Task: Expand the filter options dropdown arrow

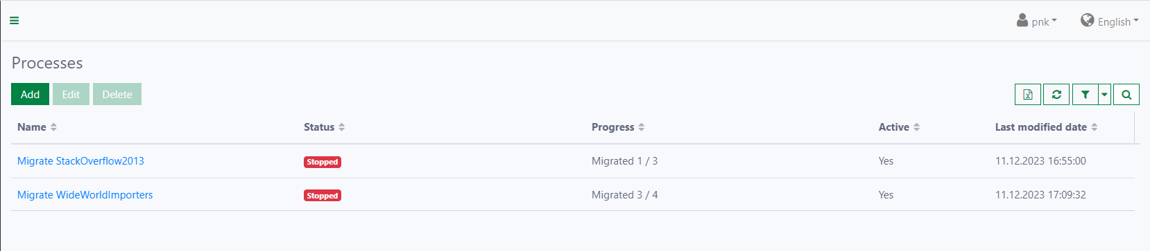Action: (1104, 94)
